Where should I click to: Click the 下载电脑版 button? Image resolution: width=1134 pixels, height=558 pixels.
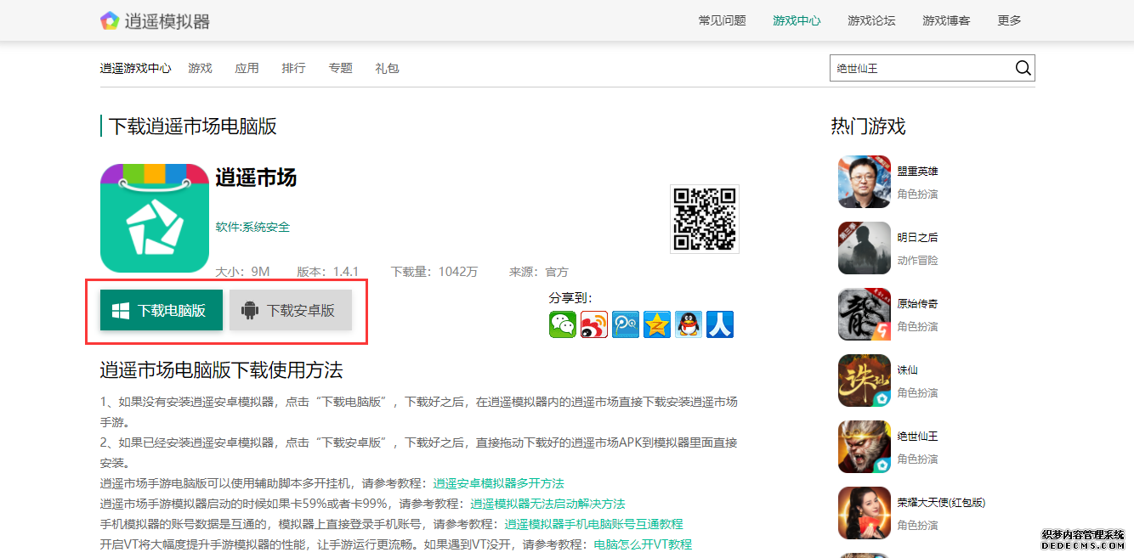pos(162,310)
